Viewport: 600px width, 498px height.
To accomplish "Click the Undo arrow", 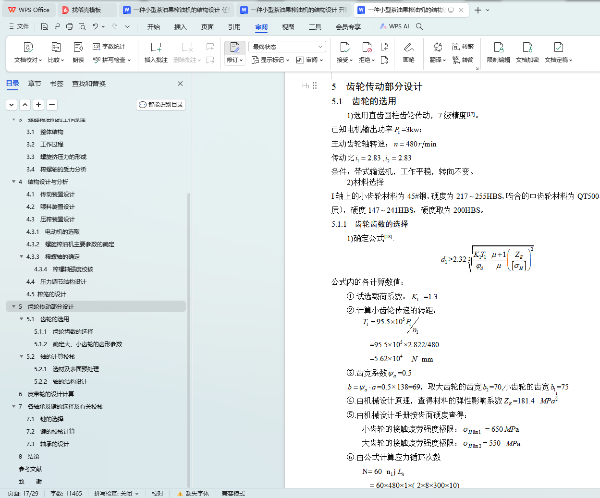I will pyautogui.click(x=96, y=26).
